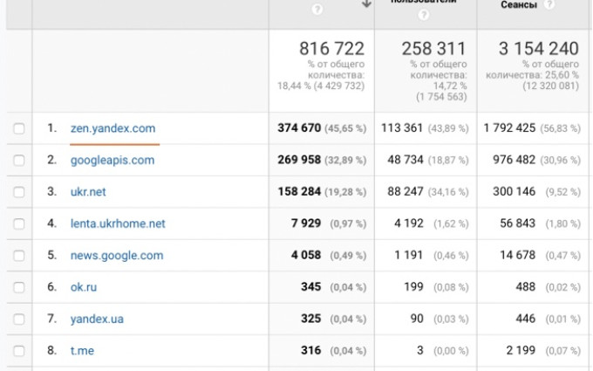Sort by Сеансы column header
Viewport: 593px width, 371px height.
519,4
